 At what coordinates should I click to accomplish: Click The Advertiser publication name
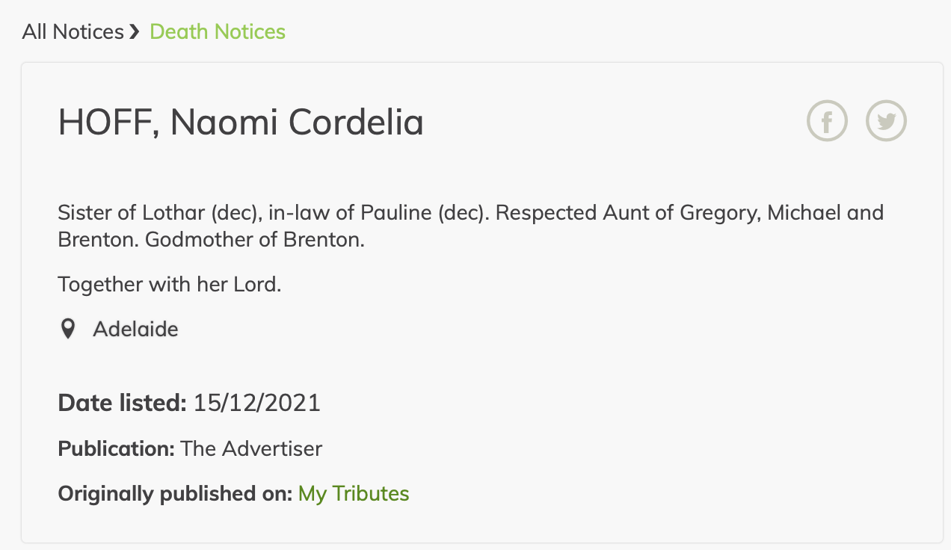point(251,449)
